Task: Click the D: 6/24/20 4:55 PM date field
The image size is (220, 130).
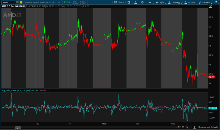Action: coord(35,6)
